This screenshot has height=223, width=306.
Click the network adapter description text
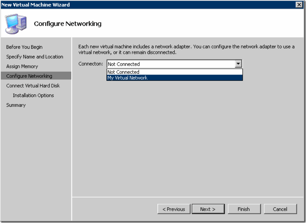click(x=186, y=49)
